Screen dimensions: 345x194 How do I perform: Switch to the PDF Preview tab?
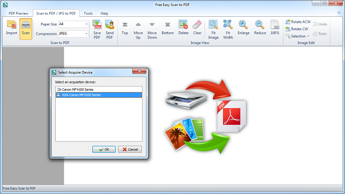tap(18, 13)
